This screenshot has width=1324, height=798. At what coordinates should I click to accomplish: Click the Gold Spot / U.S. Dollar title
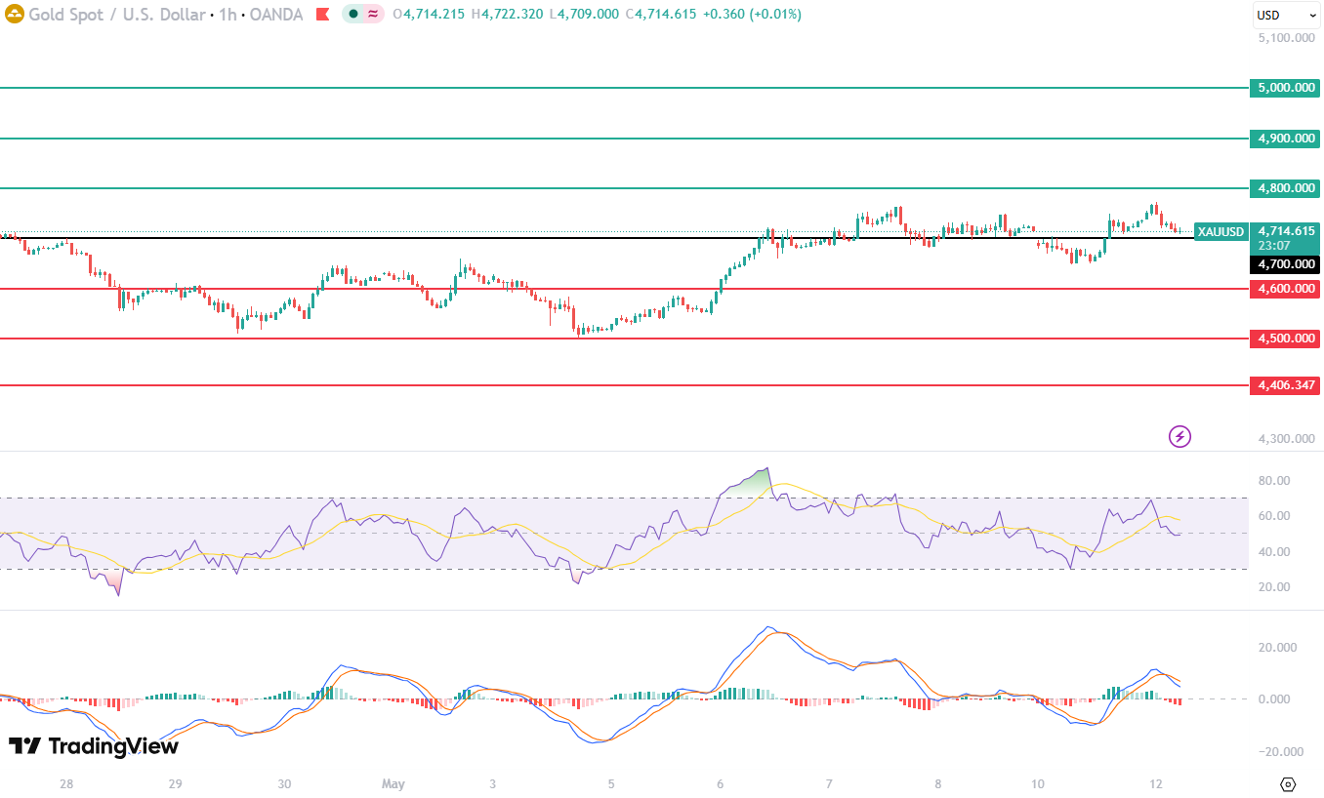pos(116,15)
